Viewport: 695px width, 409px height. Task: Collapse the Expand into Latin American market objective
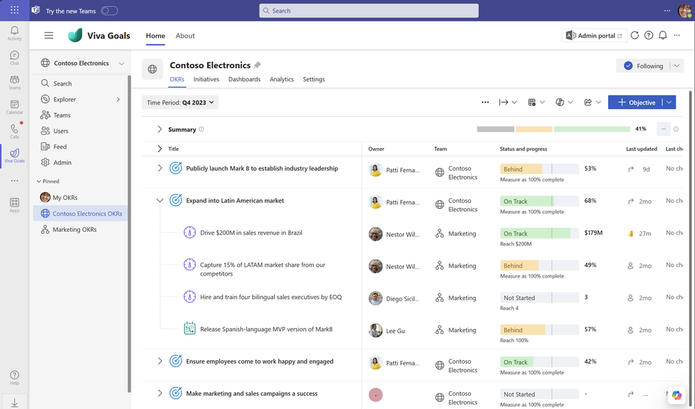coord(160,200)
